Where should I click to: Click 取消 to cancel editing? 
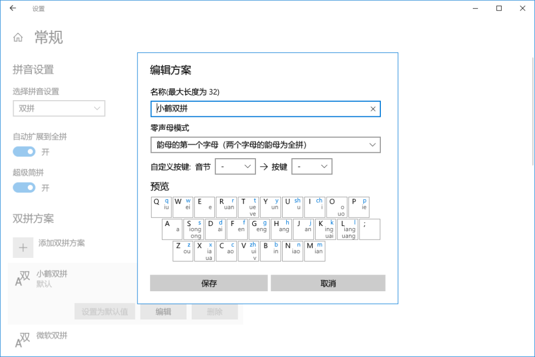[328, 283]
